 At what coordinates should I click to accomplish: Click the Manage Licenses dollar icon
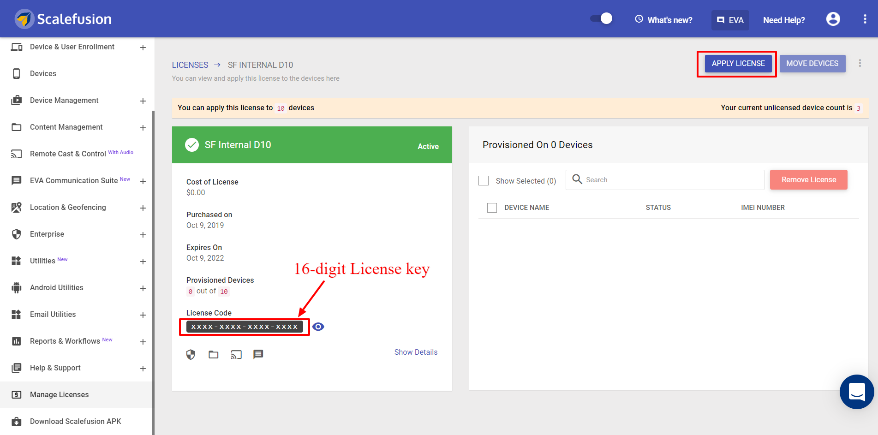coord(17,394)
